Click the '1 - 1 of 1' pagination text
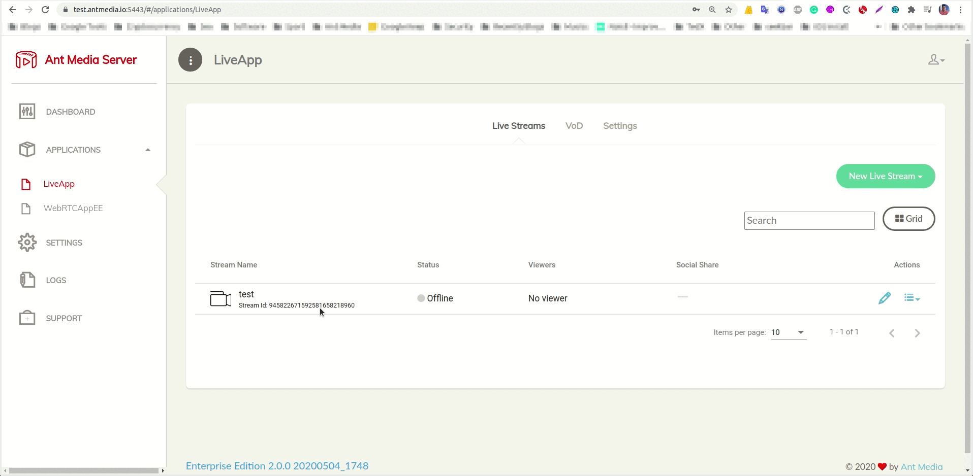The width and height of the screenshot is (973, 476). [x=844, y=332]
